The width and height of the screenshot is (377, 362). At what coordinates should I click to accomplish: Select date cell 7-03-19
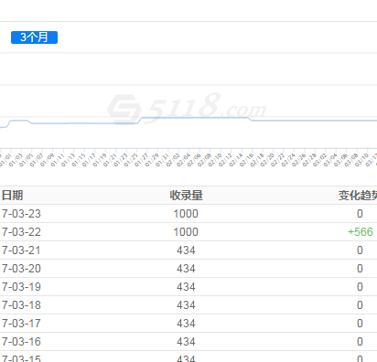21,287
